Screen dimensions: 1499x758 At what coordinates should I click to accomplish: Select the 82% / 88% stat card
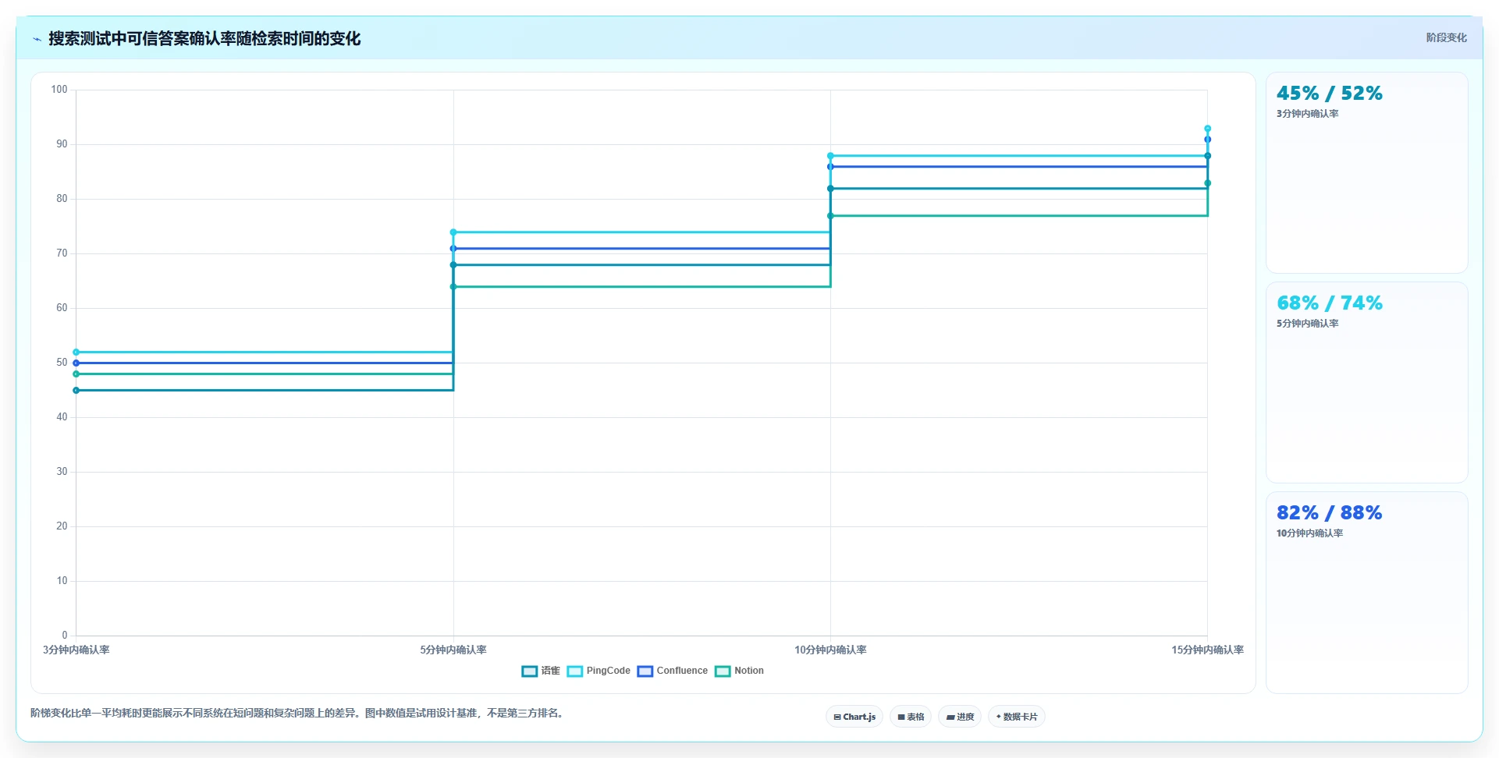[x=1366, y=592]
